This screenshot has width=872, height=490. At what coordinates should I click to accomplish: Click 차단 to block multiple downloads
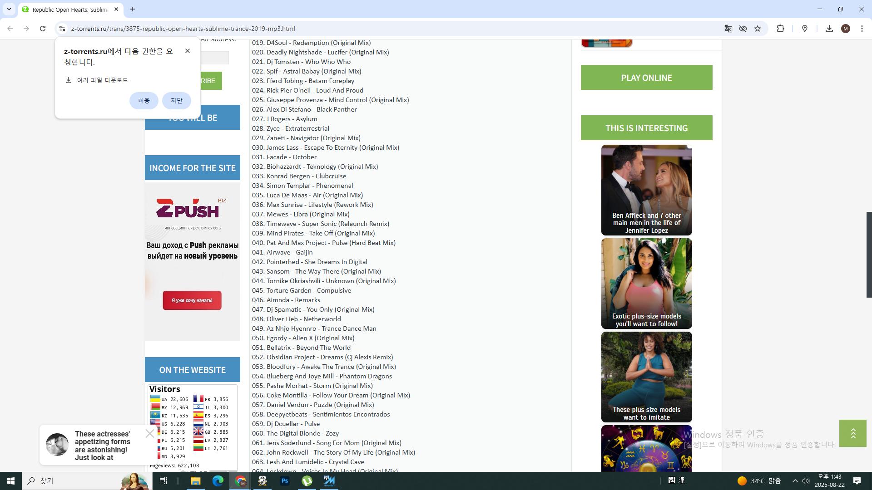point(177,101)
